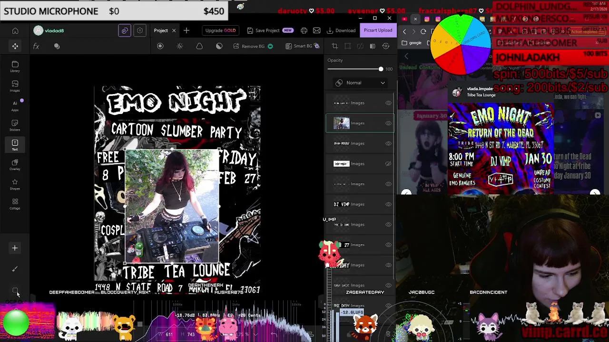Open settings gear beside username
This screenshot has width=609, height=342.
pyautogui.click(x=140, y=30)
